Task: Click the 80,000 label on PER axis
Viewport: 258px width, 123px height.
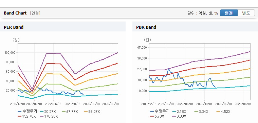Action: (11, 62)
